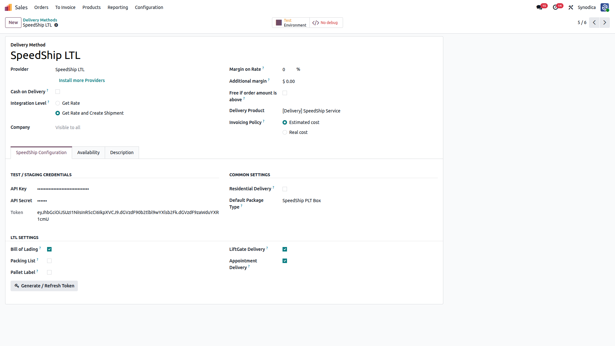615x346 pixels.
Task: Check the Packing List checkbox
Action: (49, 261)
